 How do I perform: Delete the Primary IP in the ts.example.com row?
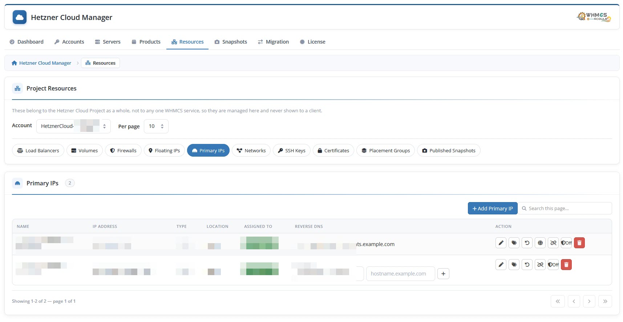[579, 243]
